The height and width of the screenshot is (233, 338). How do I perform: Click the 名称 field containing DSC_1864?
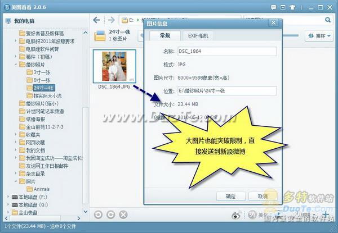pos(224,52)
